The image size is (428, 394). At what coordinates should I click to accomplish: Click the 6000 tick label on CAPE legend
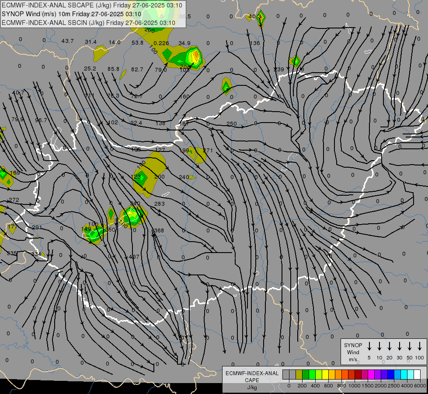[x=421, y=386]
